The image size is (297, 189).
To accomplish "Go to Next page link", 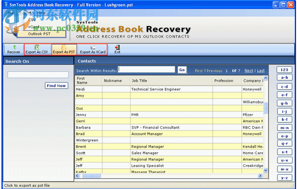I will pyautogui.click(x=249, y=71).
